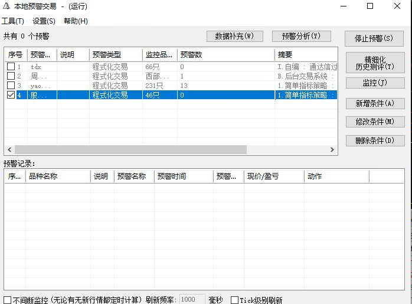The width and height of the screenshot is (412, 304).
Task: Click the bell icon in title bar
Action: pos(6,6)
